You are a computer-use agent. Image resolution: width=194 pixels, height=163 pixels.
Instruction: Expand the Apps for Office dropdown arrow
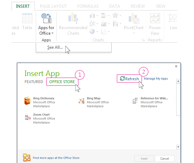tap(53, 33)
